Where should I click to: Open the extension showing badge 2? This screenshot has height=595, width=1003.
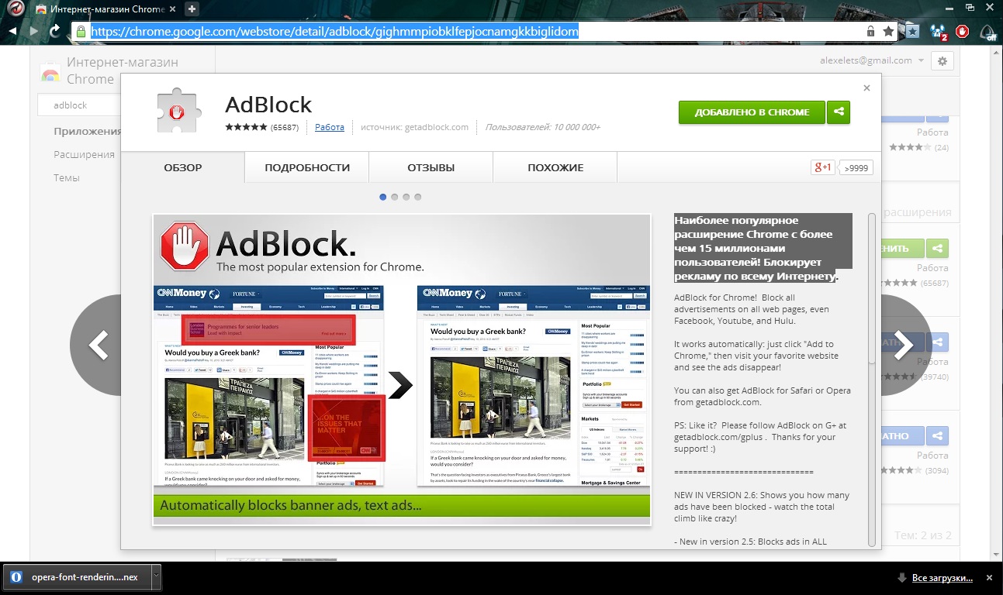click(x=939, y=33)
